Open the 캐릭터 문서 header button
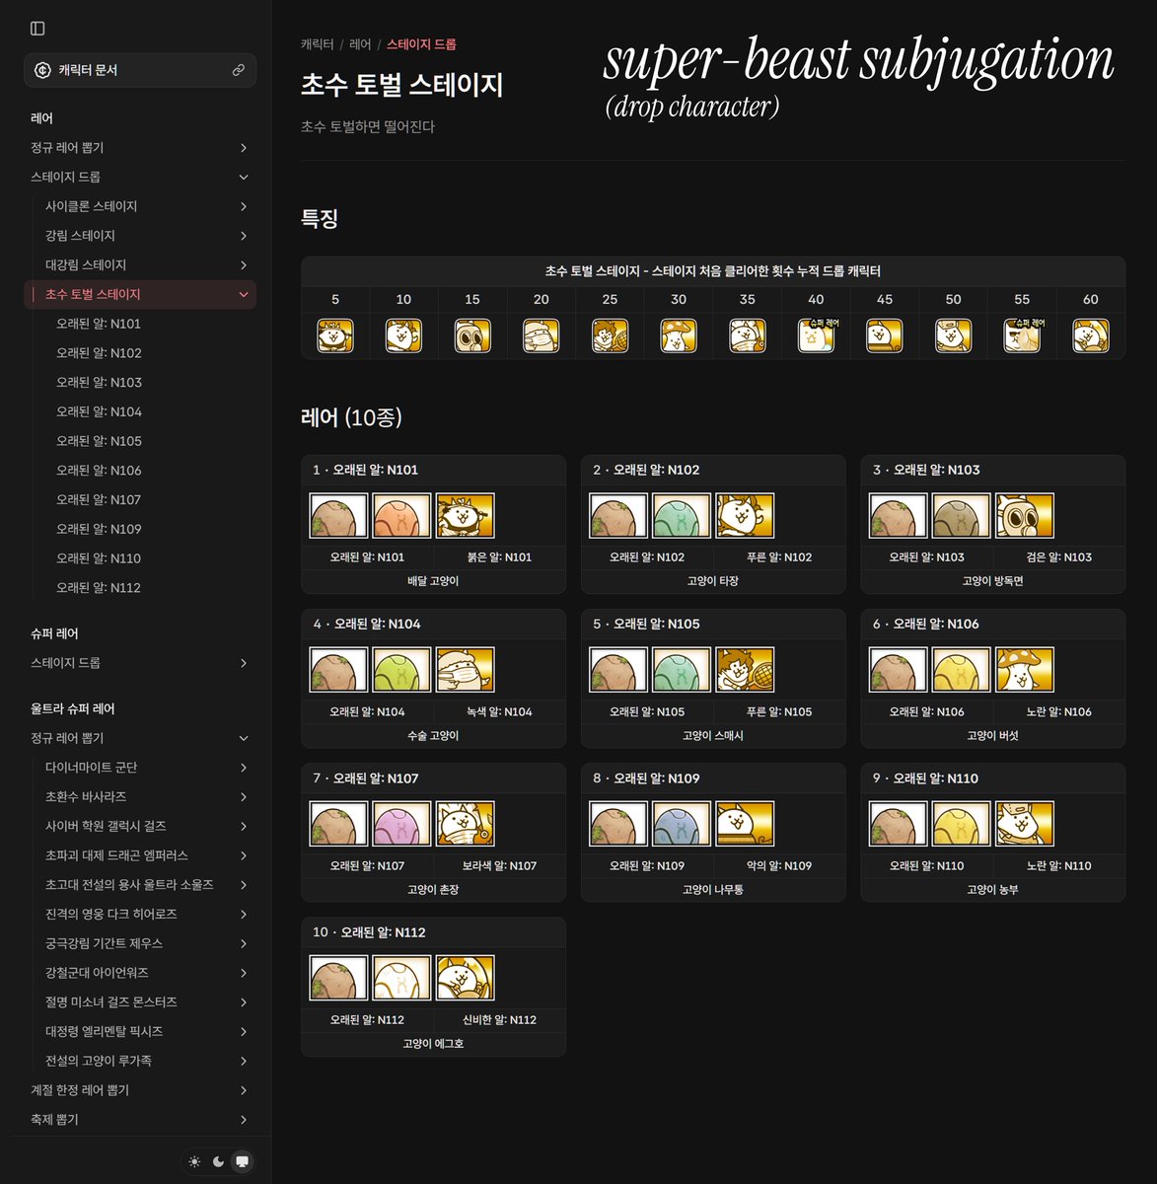The height and width of the screenshot is (1184, 1157). [139, 70]
